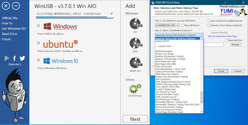This screenshot has width=248, height=125.
Task: Click the WinUSB round close X icon
Action: click(6, 6)
